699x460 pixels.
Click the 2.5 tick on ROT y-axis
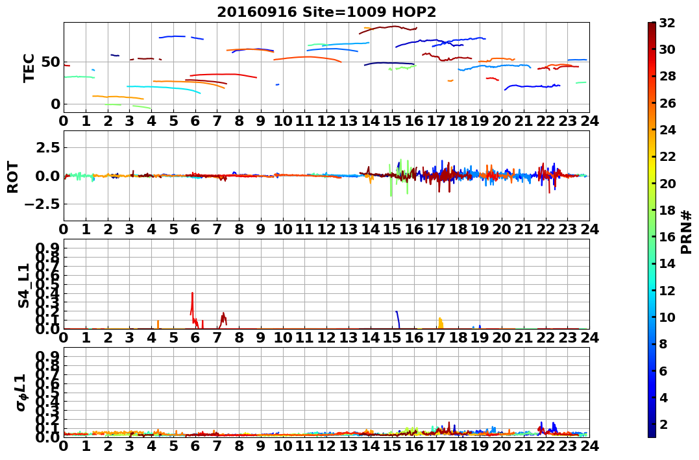pos(47,147)
